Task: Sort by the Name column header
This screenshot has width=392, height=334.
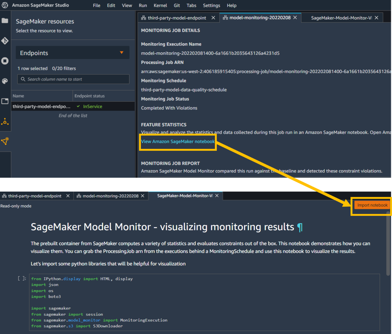Action: coord(42,96)
